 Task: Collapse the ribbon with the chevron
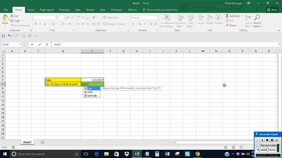(x=279, y=30)
